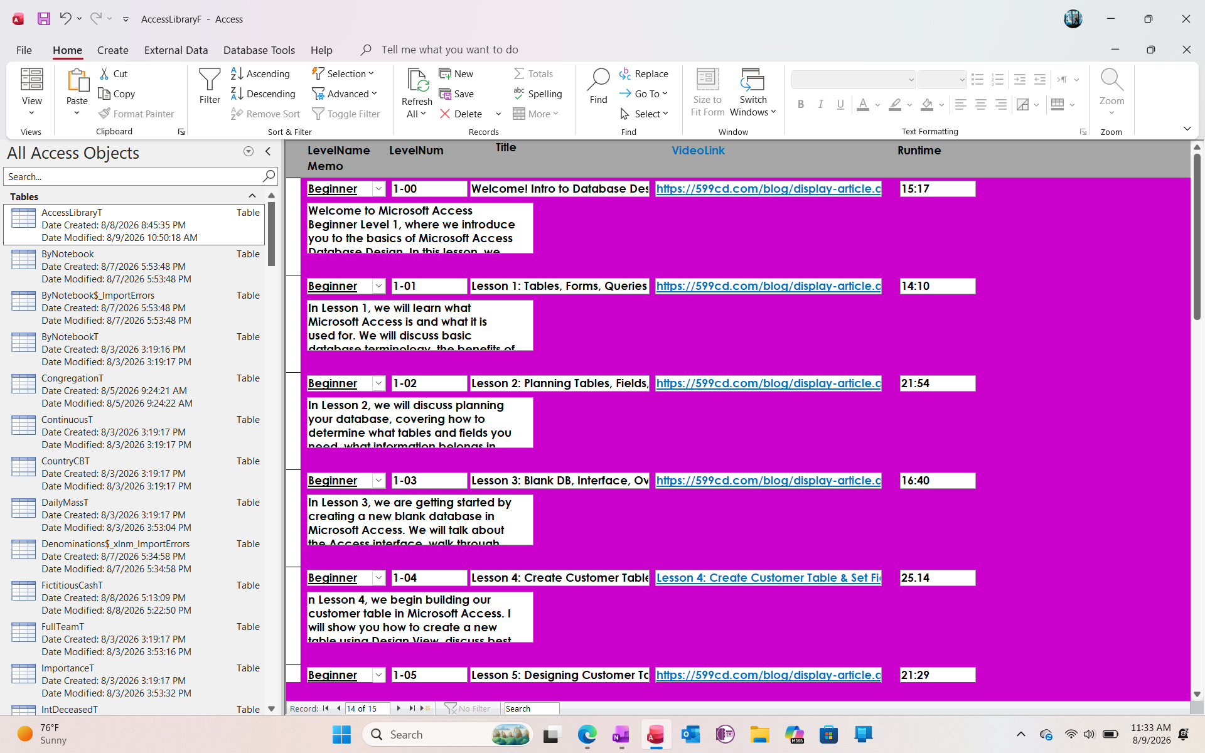The height and width of the screenshot is (753, 1205).
Task: Open the Go To dropdown
Action: [x=643, y=94]
